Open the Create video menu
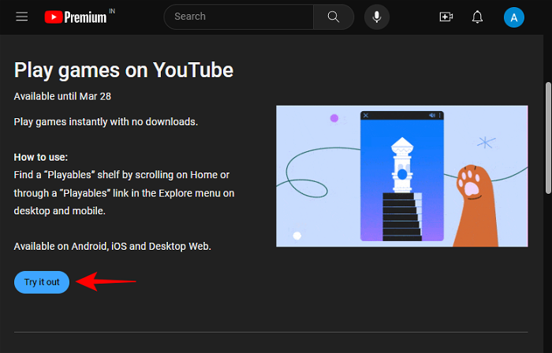552x353 pixels. 446,17
